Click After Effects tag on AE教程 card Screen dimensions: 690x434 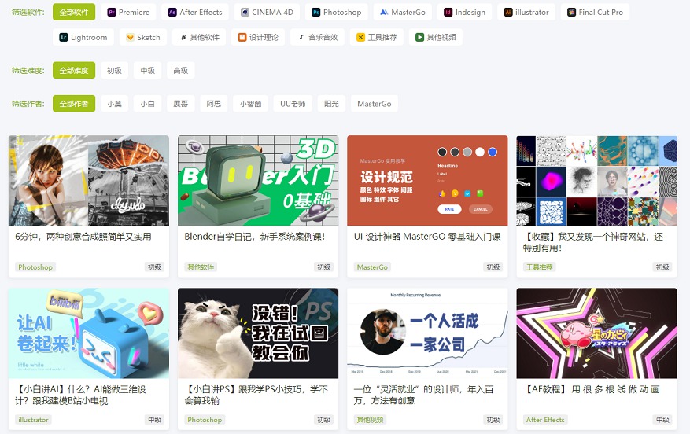tap(545, 420)
